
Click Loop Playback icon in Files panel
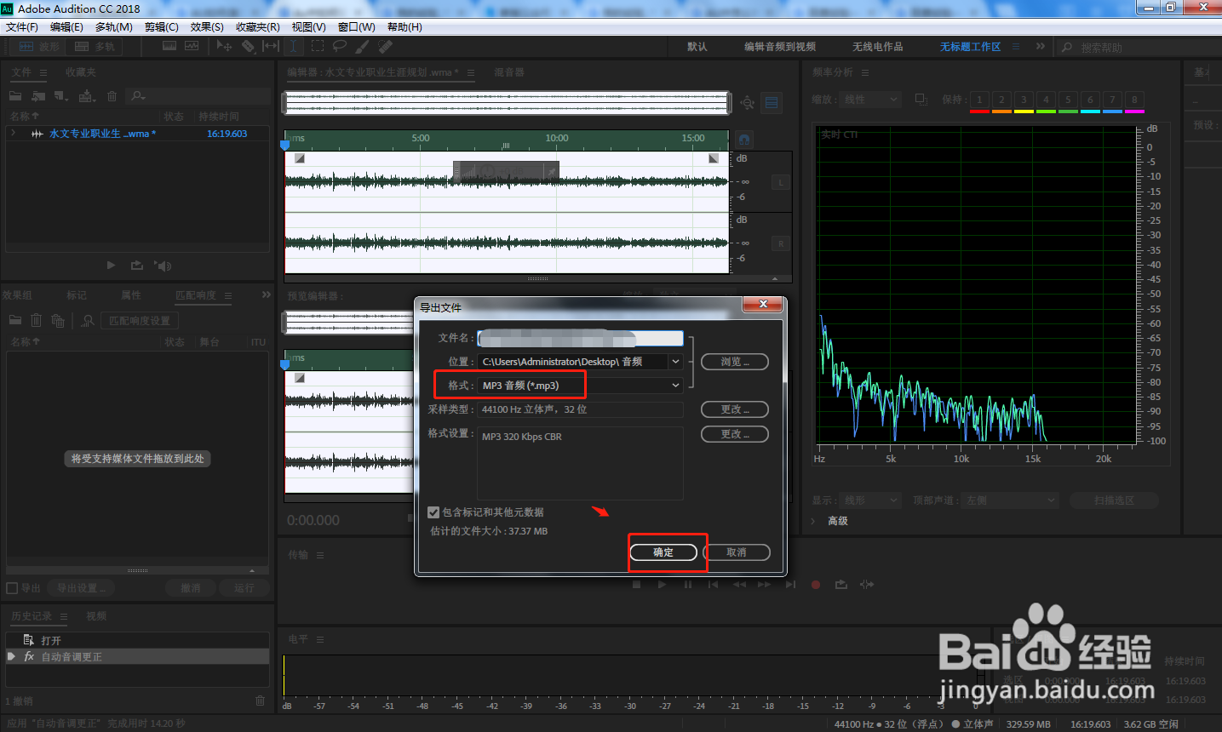click(135, 266)
